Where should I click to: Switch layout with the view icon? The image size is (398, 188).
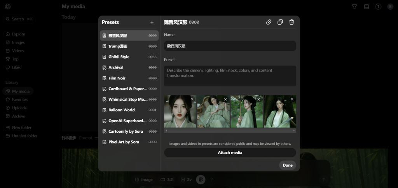pyautogui.click(x=366, y=7)
